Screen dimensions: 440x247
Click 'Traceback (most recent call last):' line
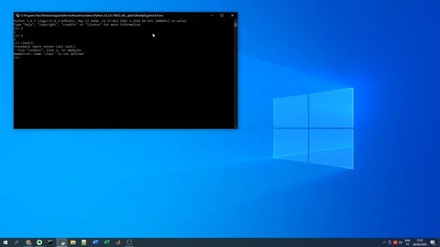point(45,47)
